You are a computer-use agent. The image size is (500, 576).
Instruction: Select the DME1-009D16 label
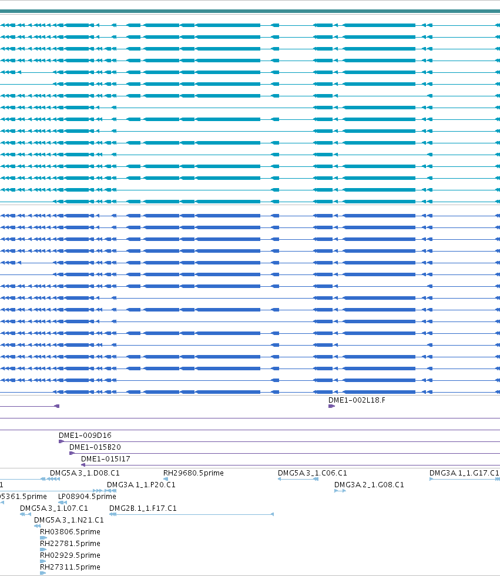pyautogui.click(x=85, y=436)
